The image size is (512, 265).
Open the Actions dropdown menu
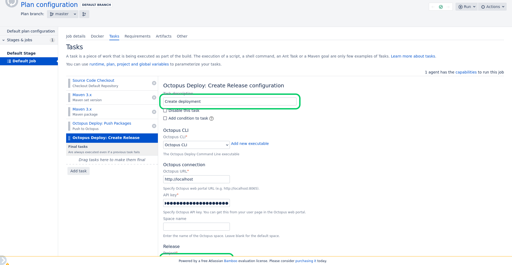pos(492,7)
